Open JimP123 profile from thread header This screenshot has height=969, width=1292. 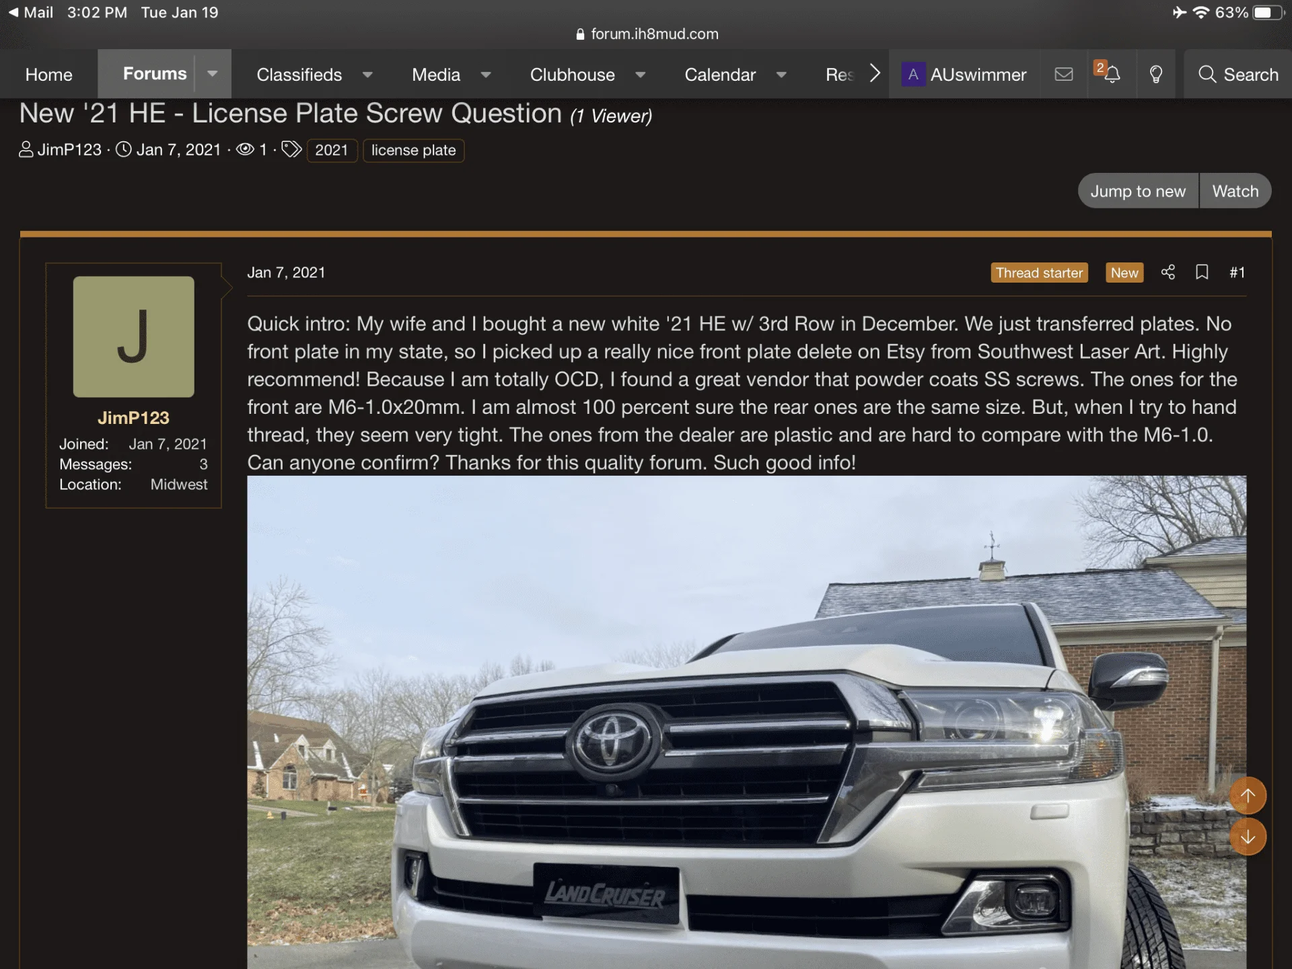[69, 149]
